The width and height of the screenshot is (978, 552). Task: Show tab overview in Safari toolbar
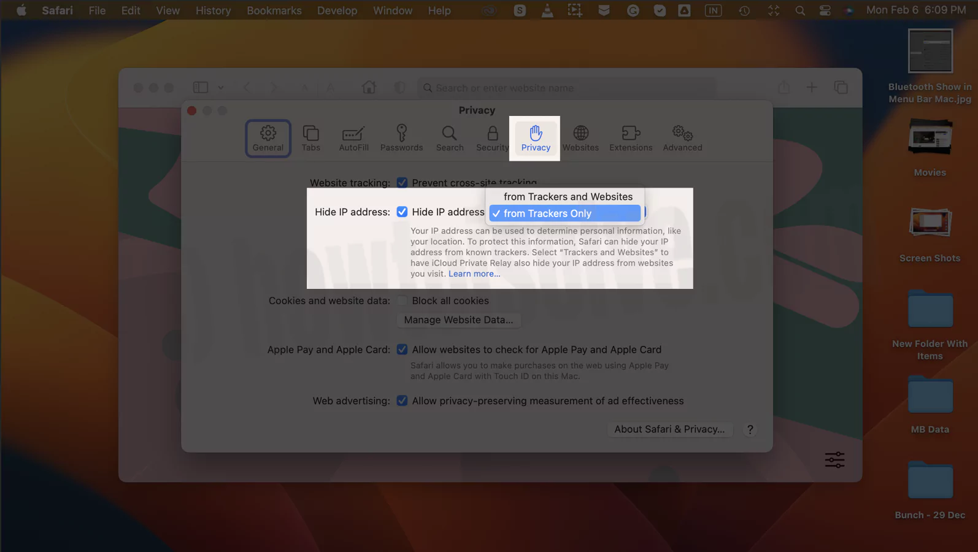pyautogui.click(x=841, y=87)
